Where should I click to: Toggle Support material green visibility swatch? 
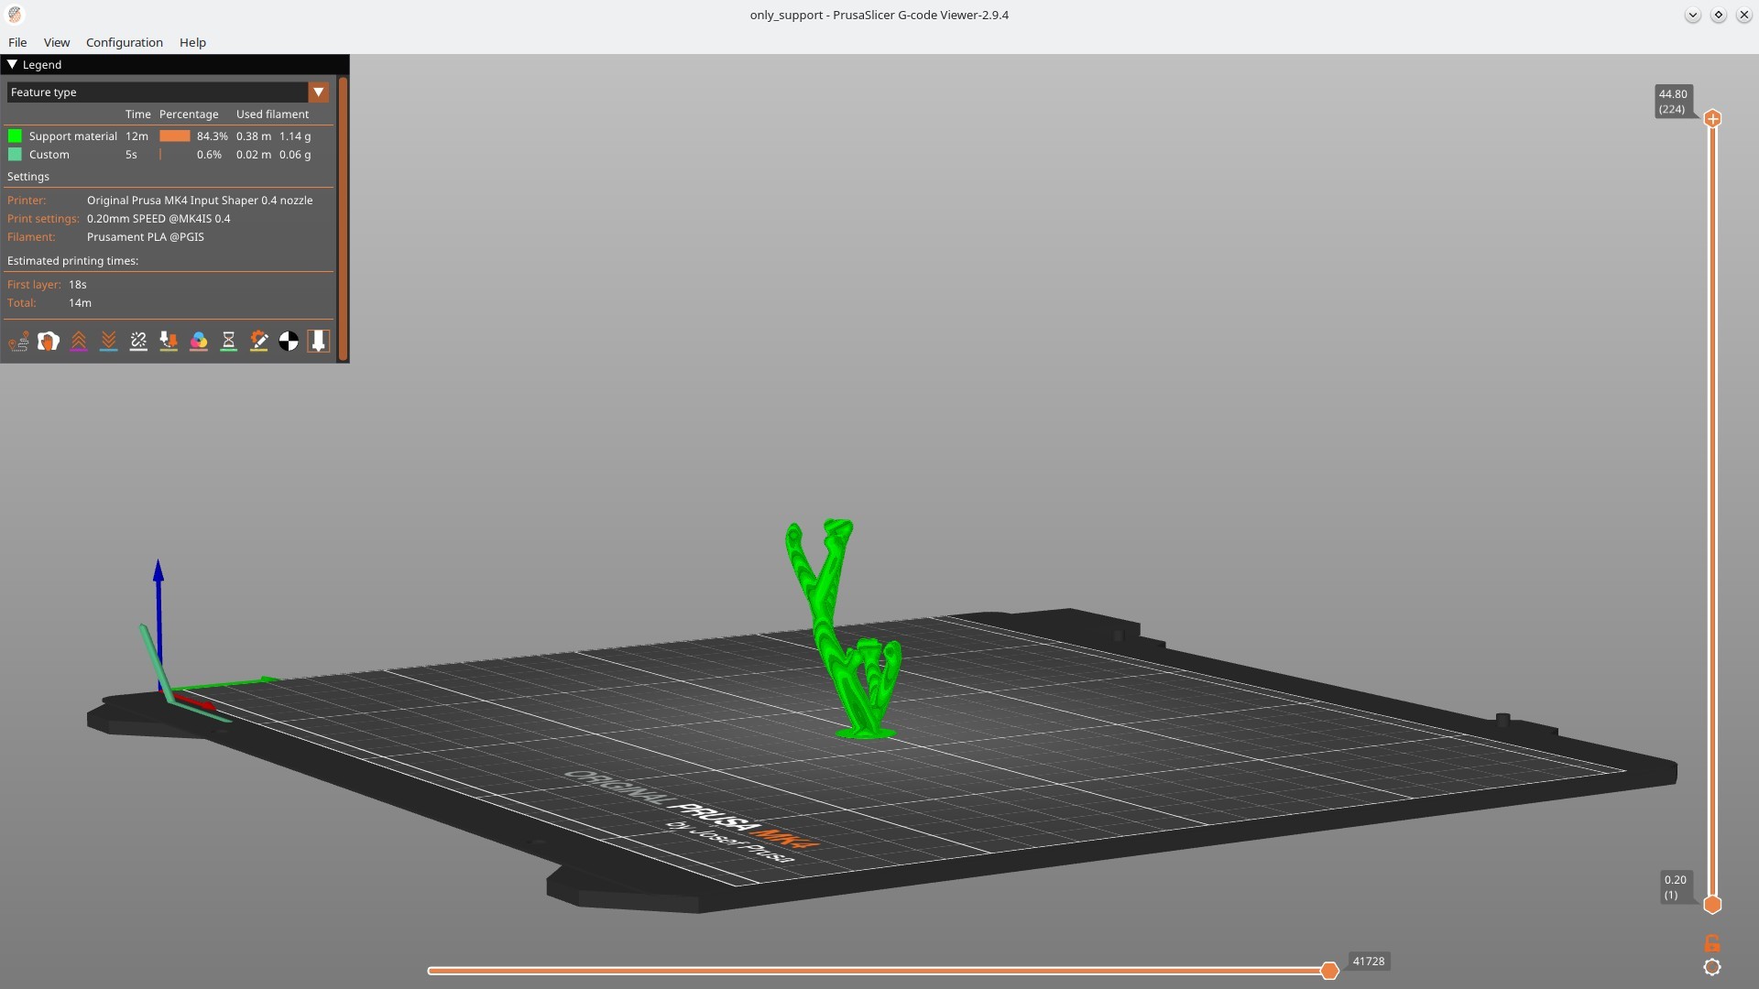point(15,136)
